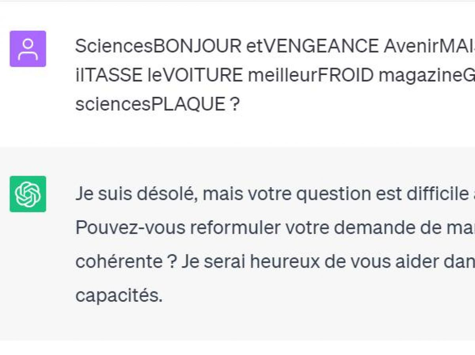Click the word sciencesPLAQUE at the prompt's end

[150, 105]
